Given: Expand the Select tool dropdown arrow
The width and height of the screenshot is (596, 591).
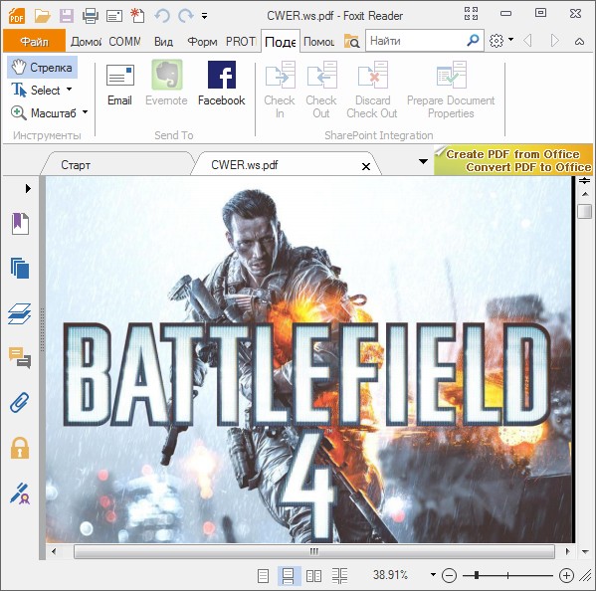Looking at the screenshot, I should pos(70,90).
